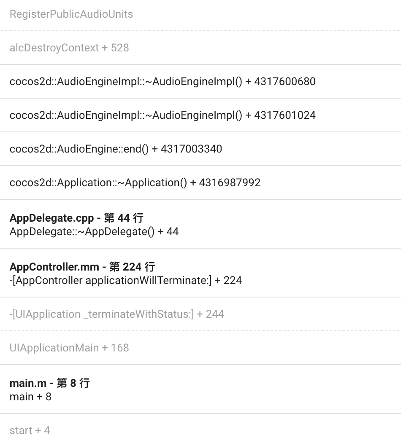Screen dimensions: 401x445
Task: Click the 4317601024 offset value
Action: coord(285,115)
